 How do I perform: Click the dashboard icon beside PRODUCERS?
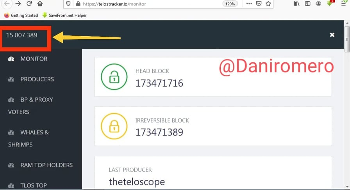pos(11,79)
